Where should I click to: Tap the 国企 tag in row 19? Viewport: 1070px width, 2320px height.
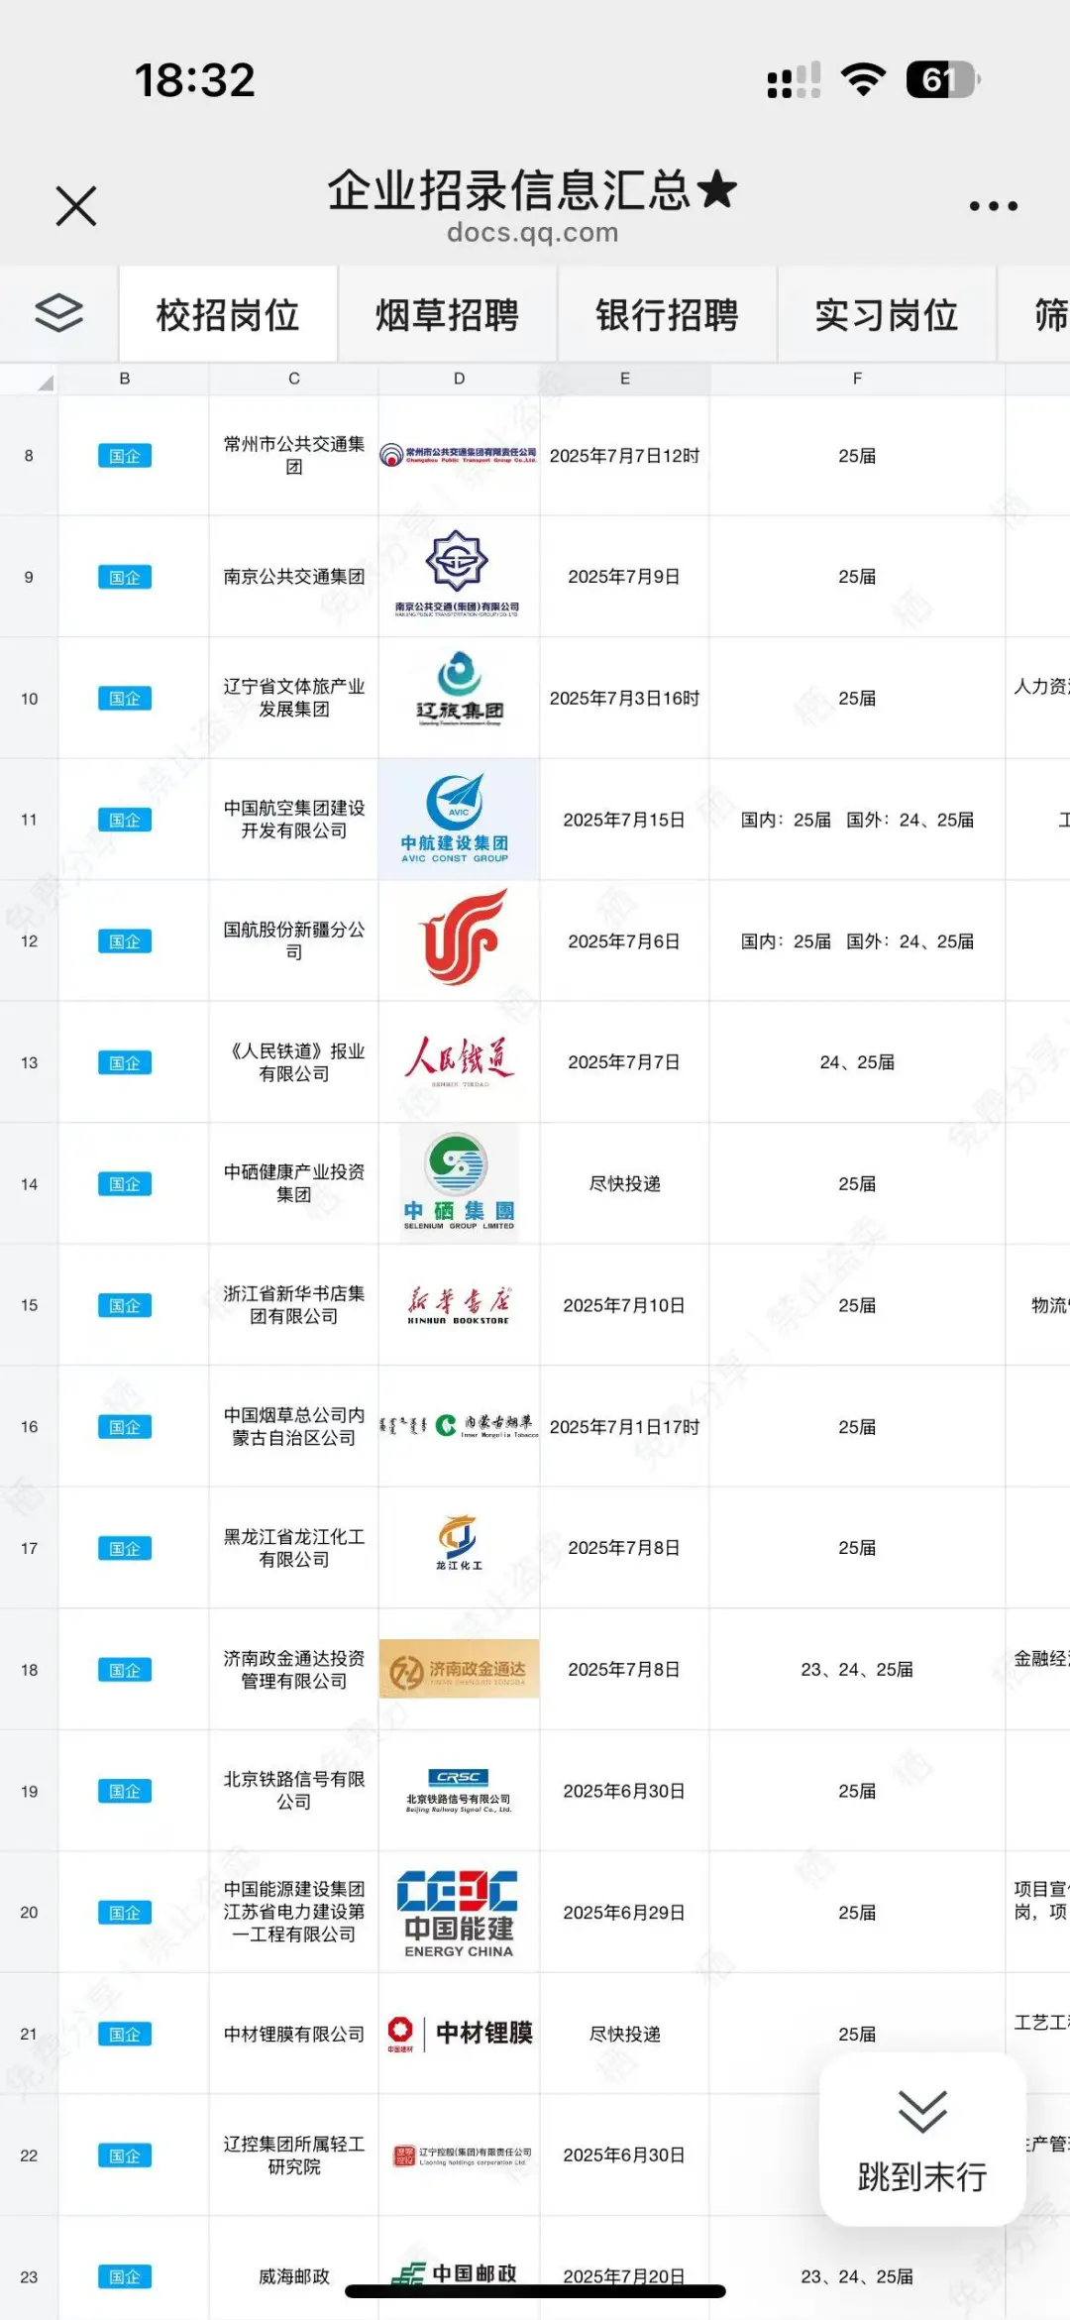point(125,1792)
